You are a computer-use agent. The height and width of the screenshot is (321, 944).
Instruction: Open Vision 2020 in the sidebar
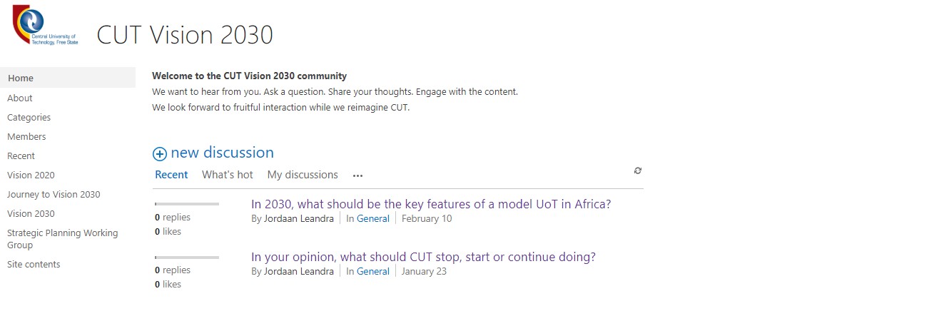[x=31, y=175]
